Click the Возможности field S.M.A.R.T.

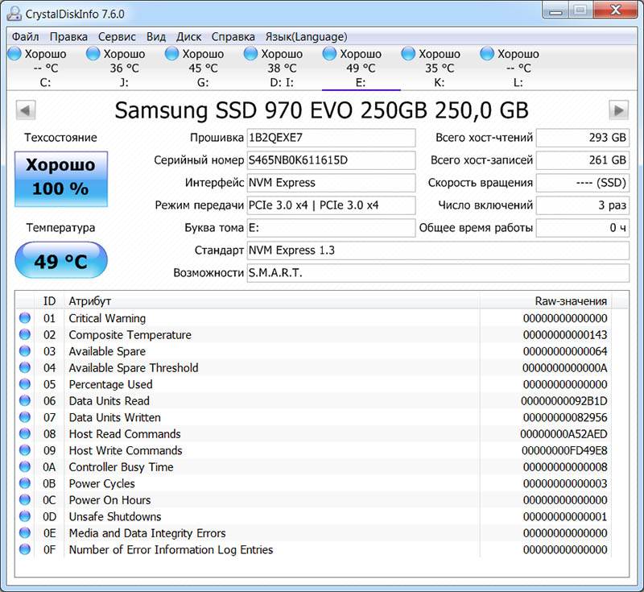click(x=438, y=273)
